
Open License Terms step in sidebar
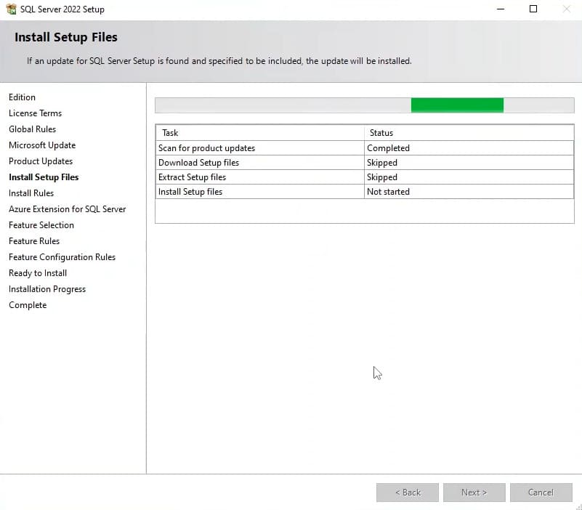pos(35,113)
